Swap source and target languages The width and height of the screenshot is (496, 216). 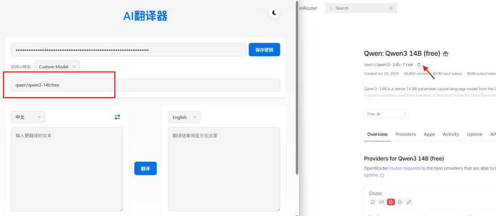click(117, 117)
